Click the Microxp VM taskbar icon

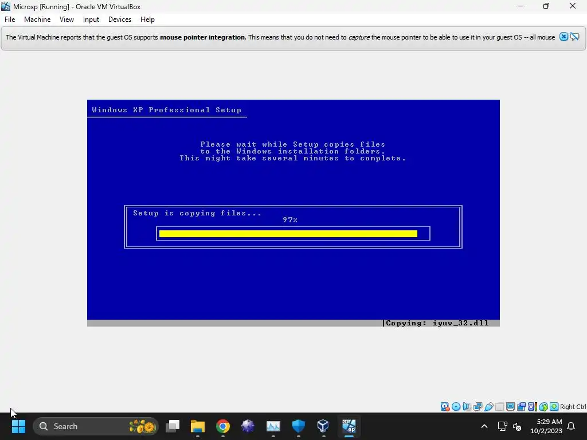click(x=349, y=426)
